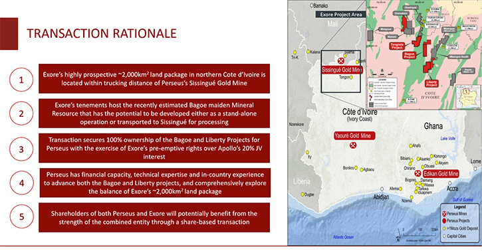Image resolution: width=482 pixels, height=251 pixels.
Task: Click the Liberty Project label on inset map
Action: (x=431, y=84)
